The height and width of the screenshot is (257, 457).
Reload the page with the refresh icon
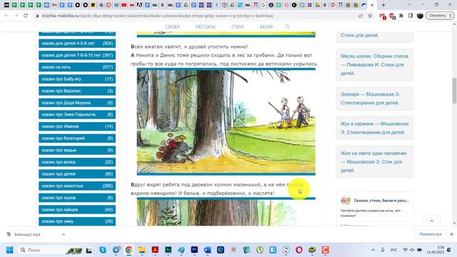[x=26, y=16]
